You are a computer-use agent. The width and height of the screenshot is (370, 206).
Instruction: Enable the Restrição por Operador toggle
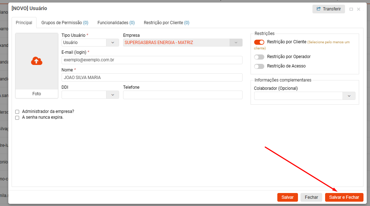pyautogui.click(x=259, y=57)
